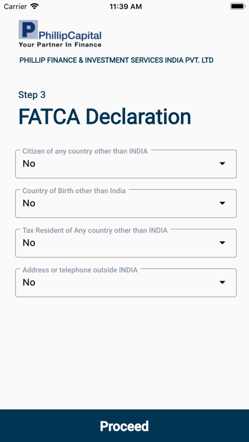Tap the Carrier label in status bar
The width and height of the screenshot is (249, 442).
(x=15, y=6)
